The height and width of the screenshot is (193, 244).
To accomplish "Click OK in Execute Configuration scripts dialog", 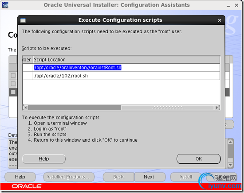I will click(199, 158).
